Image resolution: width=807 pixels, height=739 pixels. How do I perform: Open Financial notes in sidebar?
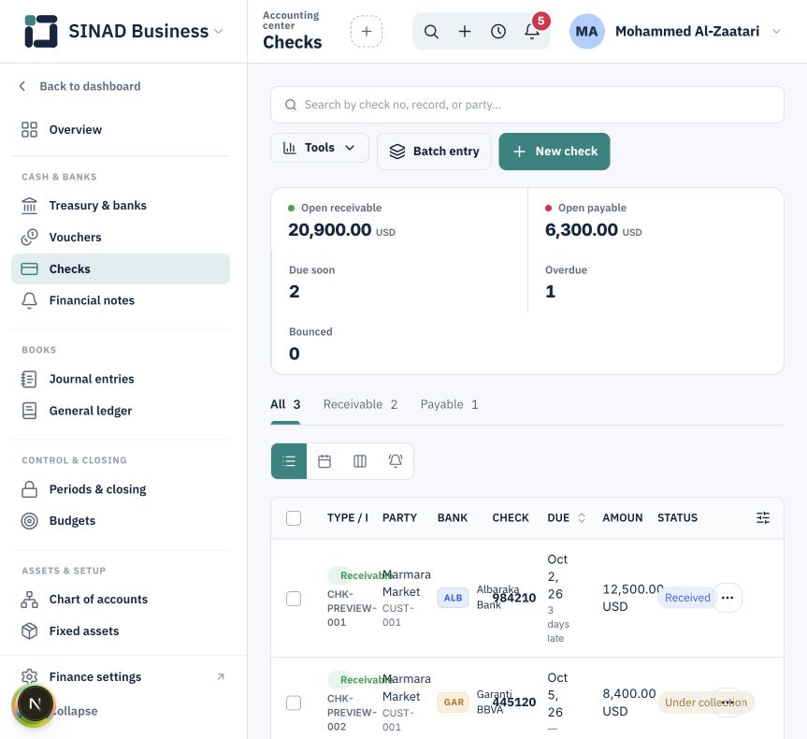(121, 300)
